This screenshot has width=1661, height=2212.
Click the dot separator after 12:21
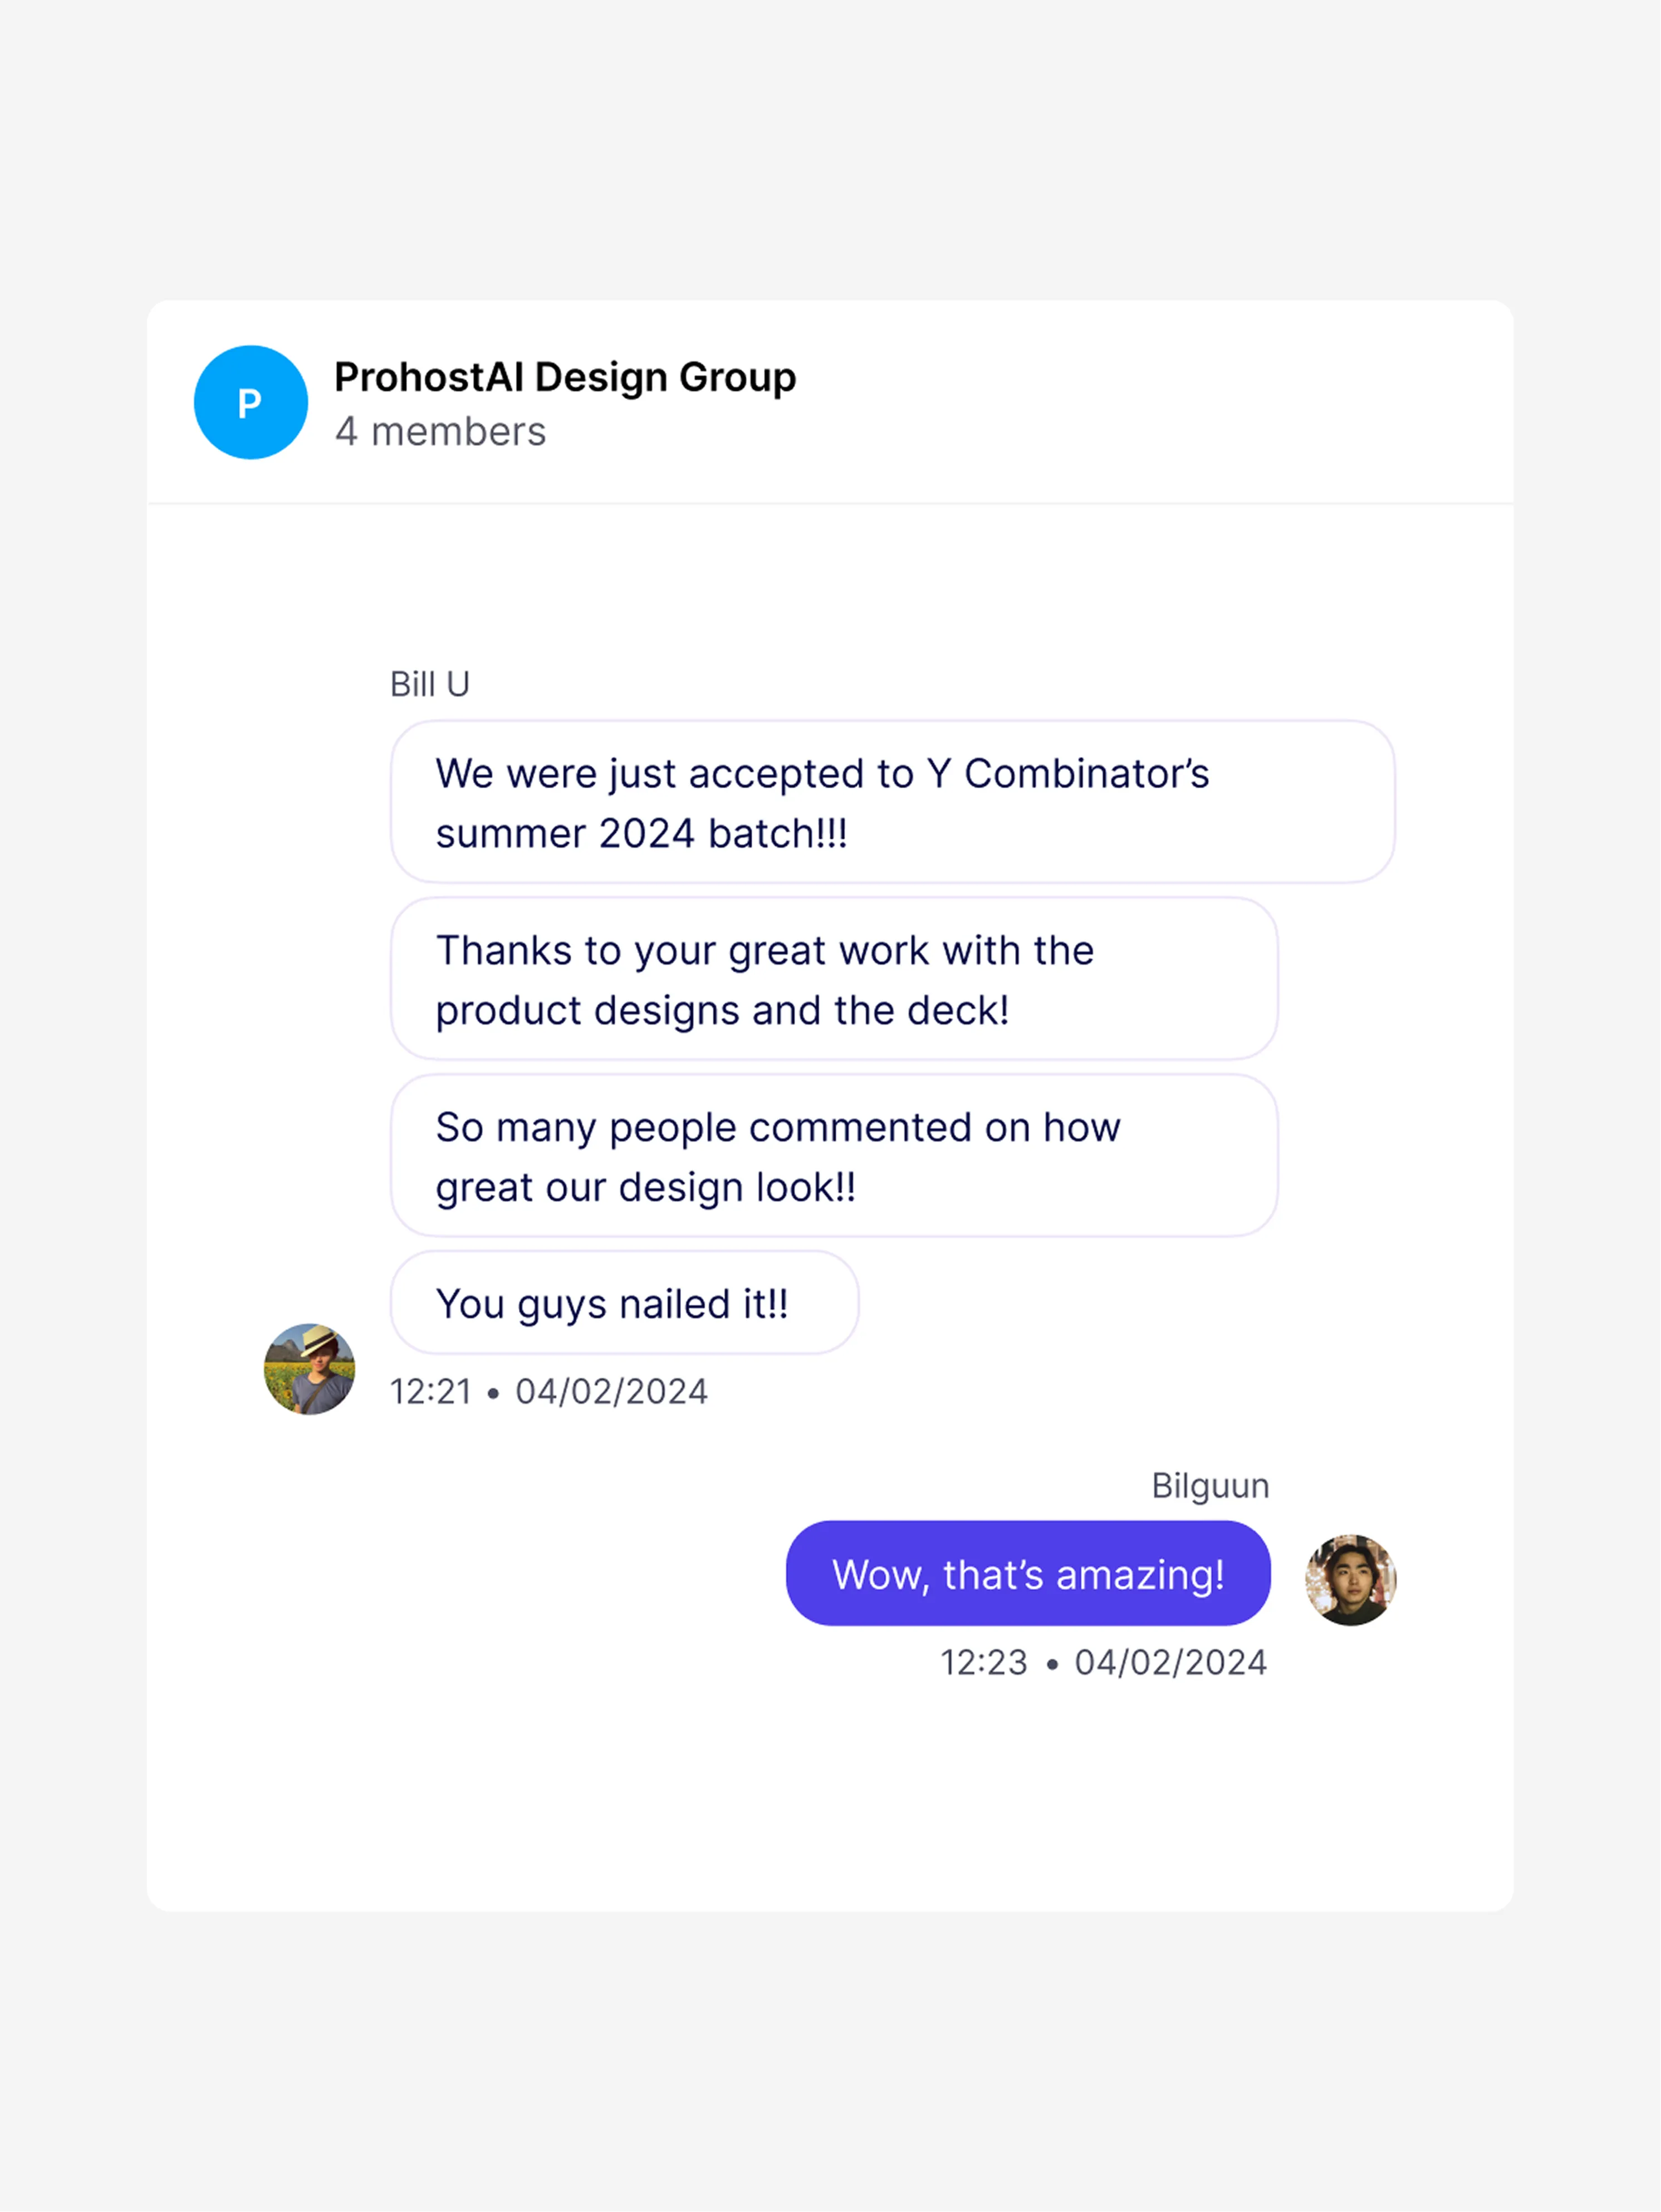492,1393
